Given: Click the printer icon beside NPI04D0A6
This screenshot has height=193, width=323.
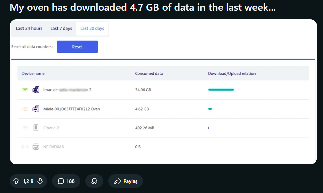Looking at the screenshot, I should [x=36, y=147].
